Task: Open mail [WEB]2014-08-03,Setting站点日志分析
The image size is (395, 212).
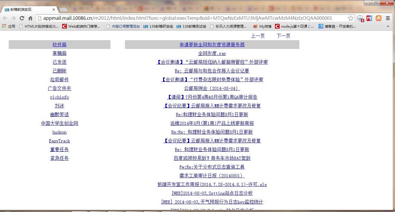Action: 212,193
